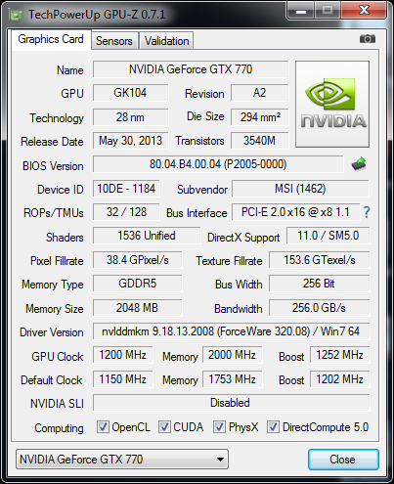The width and height of the screenshot is (394, 484).
Task: Click the camera screenshot icon
Action: [x=368, y=39]
